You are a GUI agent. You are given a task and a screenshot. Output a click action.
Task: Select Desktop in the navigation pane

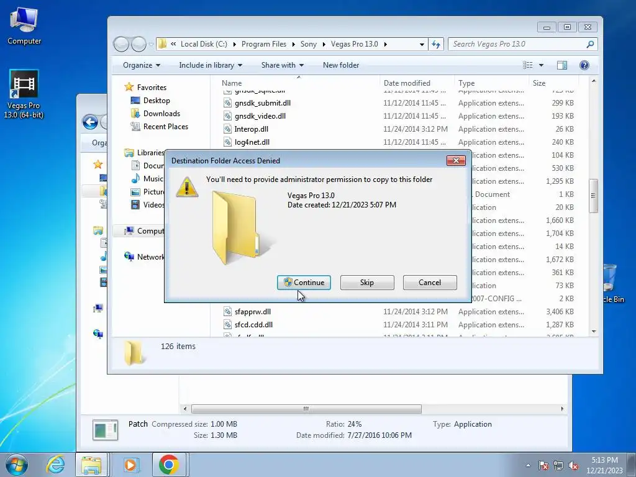click(157, 100)
